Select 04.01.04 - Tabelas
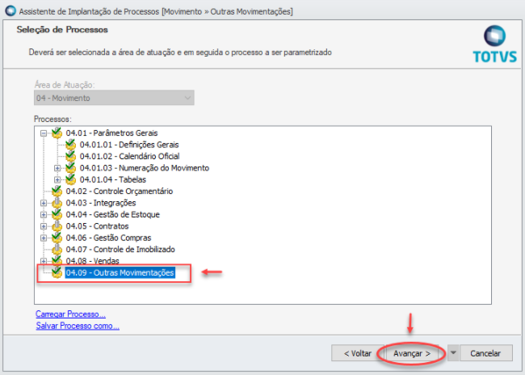 point(113,179)
